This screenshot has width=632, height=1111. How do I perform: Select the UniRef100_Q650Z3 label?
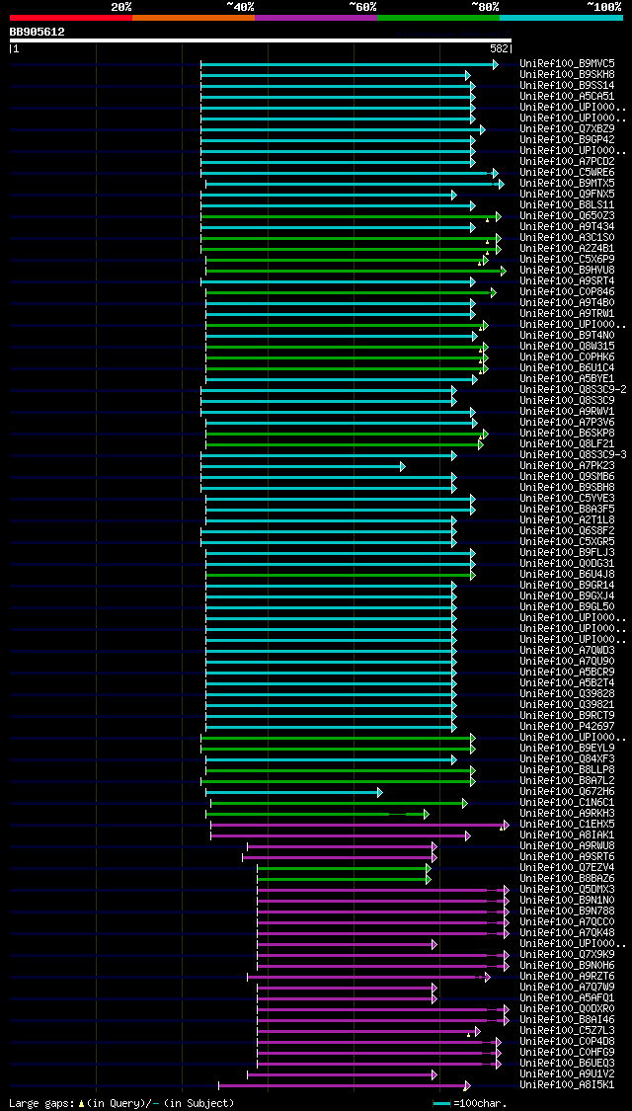[567, 216]
